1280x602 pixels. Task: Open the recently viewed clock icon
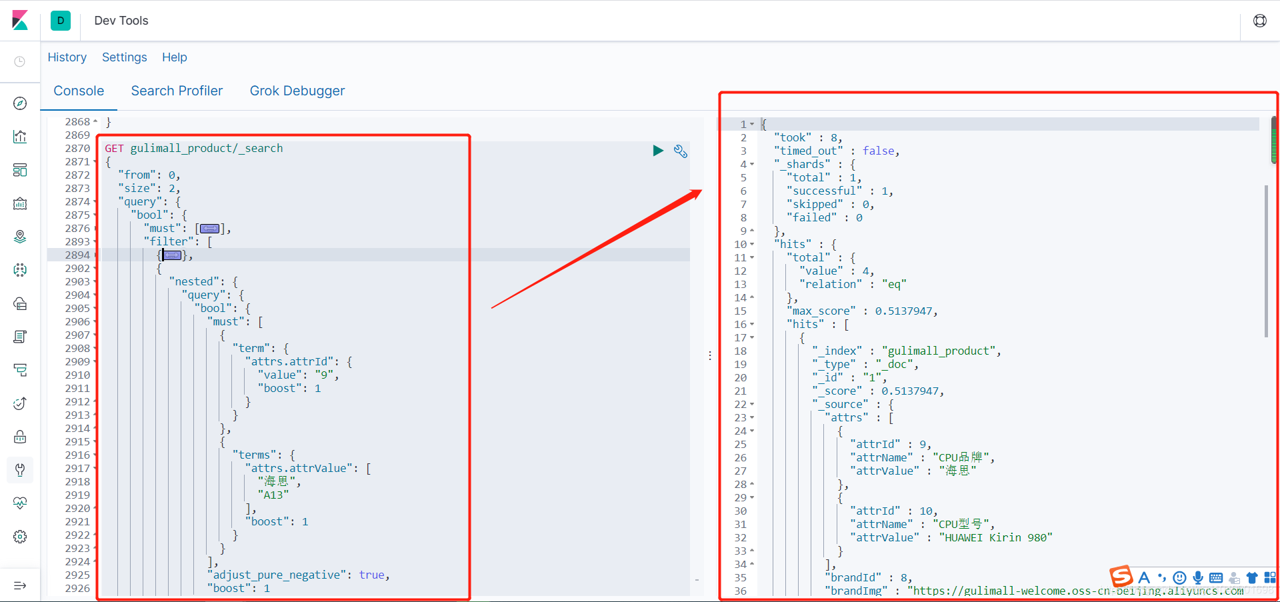[x=20, y=61]
